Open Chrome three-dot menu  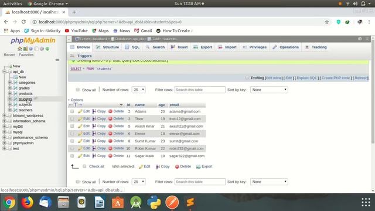tap(369, 22)
